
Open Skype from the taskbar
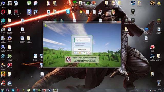pos(13,90)
